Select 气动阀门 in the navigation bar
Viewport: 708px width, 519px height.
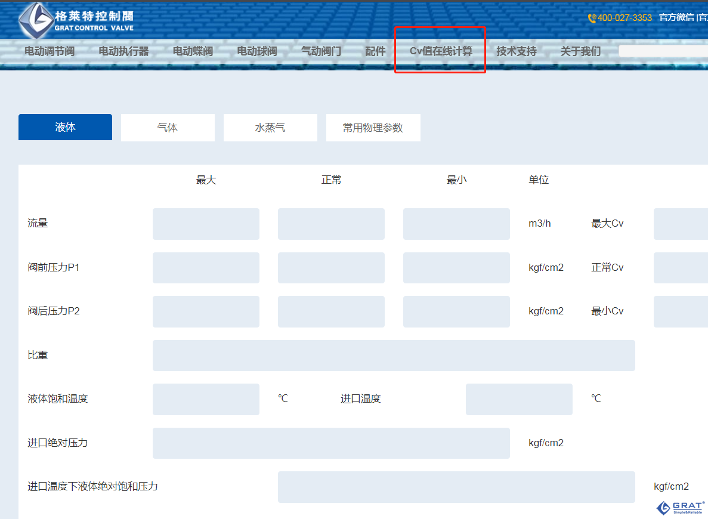(321, 51)
